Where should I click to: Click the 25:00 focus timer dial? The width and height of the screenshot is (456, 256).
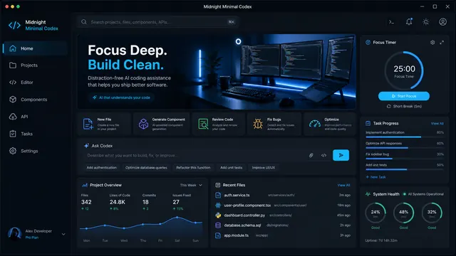point(404,70)
